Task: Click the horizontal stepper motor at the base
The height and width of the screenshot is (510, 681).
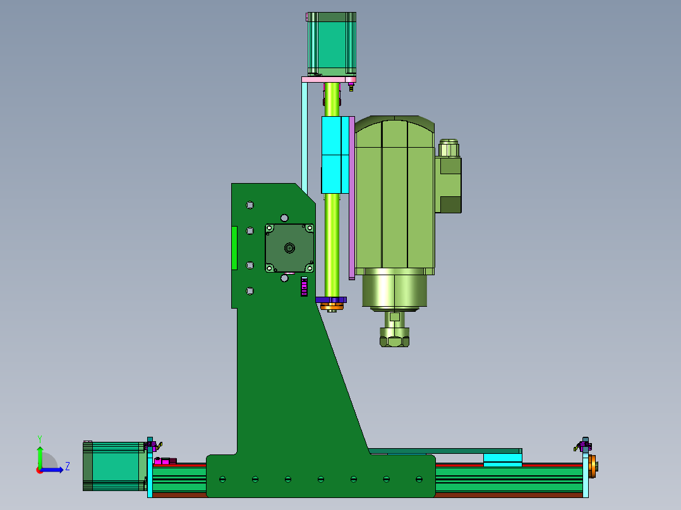Action: tap(115, 466)
